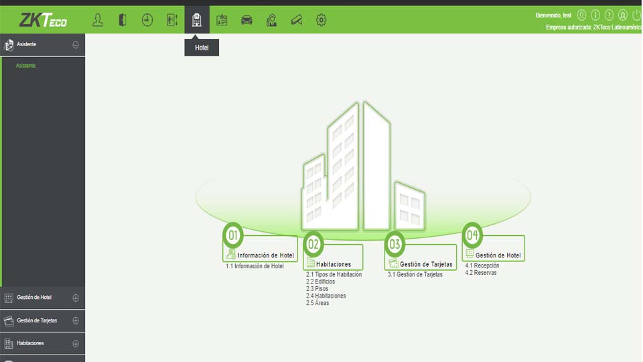The height and width of the screenshot is (362, 643).
Task: Open the Elevator module icon
Action: point(172,20)
